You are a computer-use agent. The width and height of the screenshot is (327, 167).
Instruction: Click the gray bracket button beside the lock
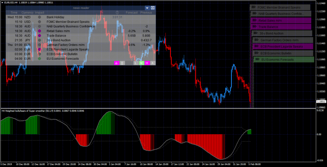click(x=122, y=63)
